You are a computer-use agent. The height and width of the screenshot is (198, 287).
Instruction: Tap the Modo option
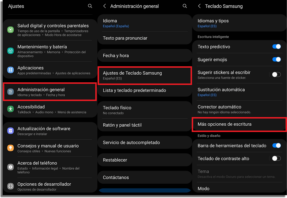coord(239,188)
